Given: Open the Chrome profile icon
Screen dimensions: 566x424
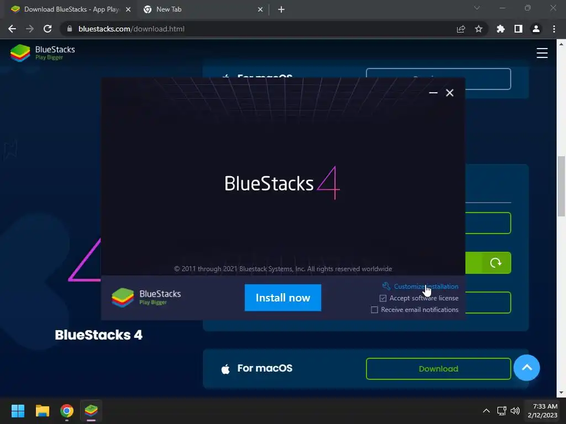Looking at the screenshot, I should pos(536,29).
